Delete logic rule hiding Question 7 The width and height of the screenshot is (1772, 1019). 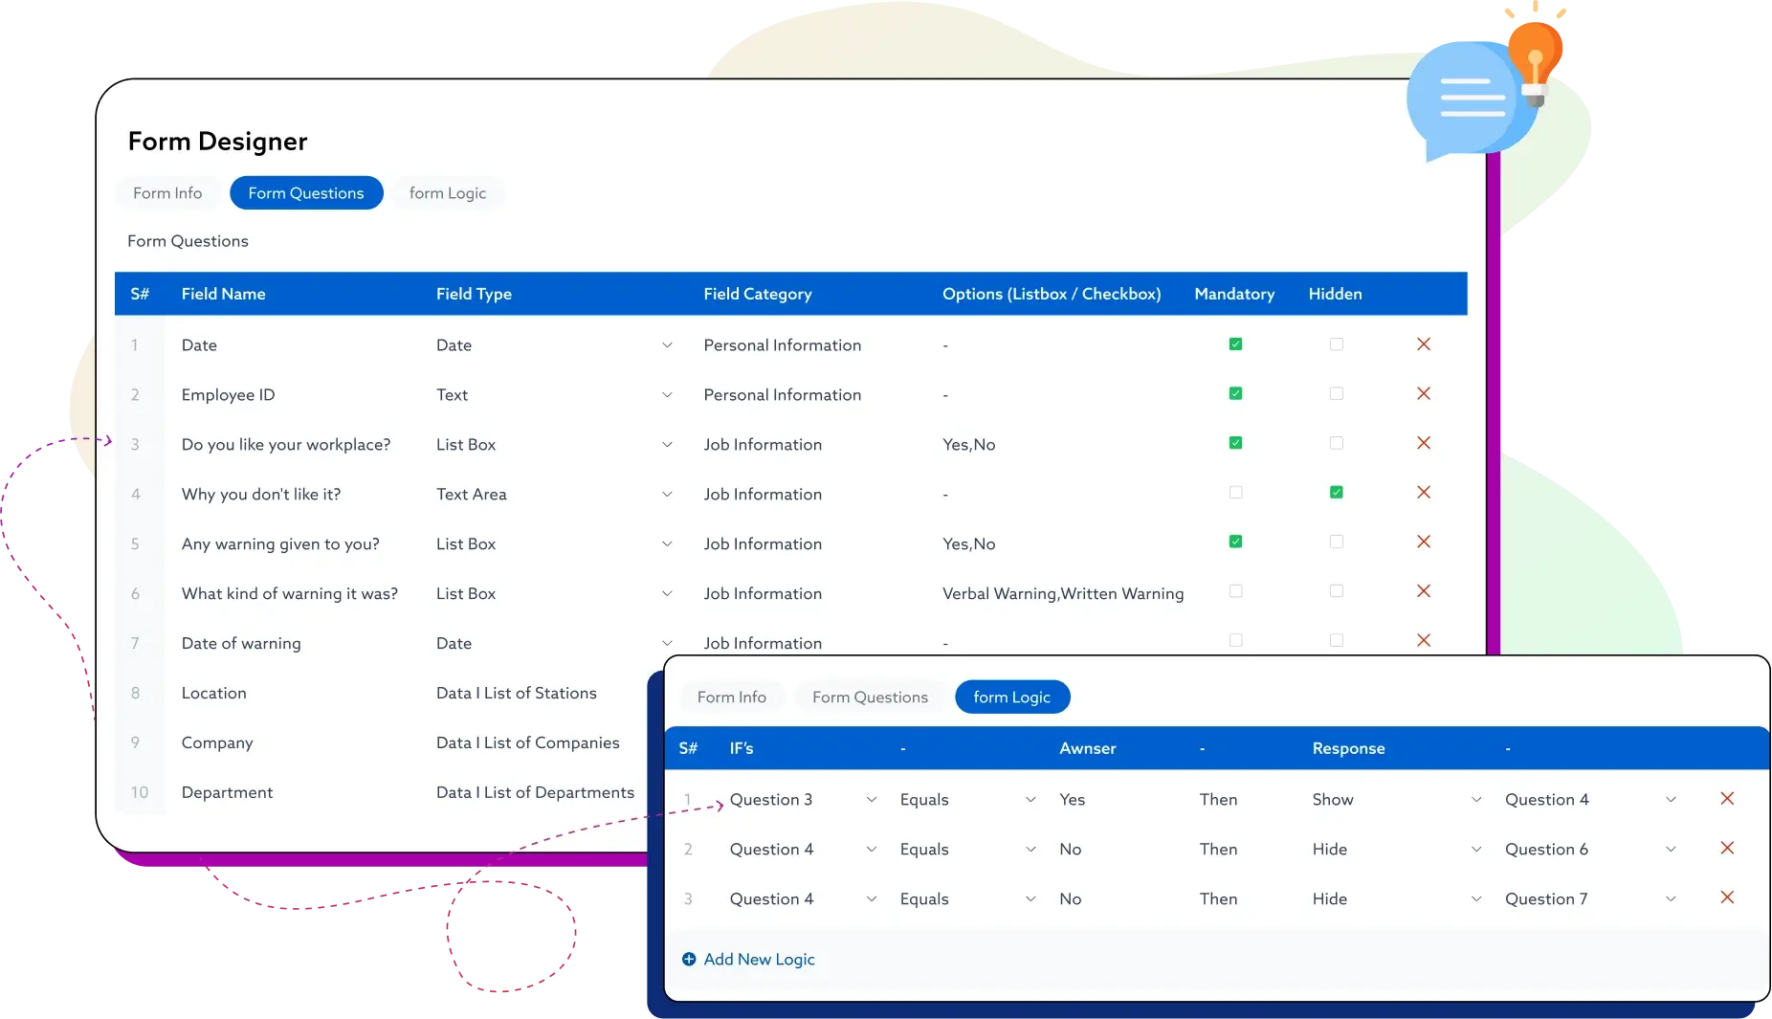coord(1726,897)
